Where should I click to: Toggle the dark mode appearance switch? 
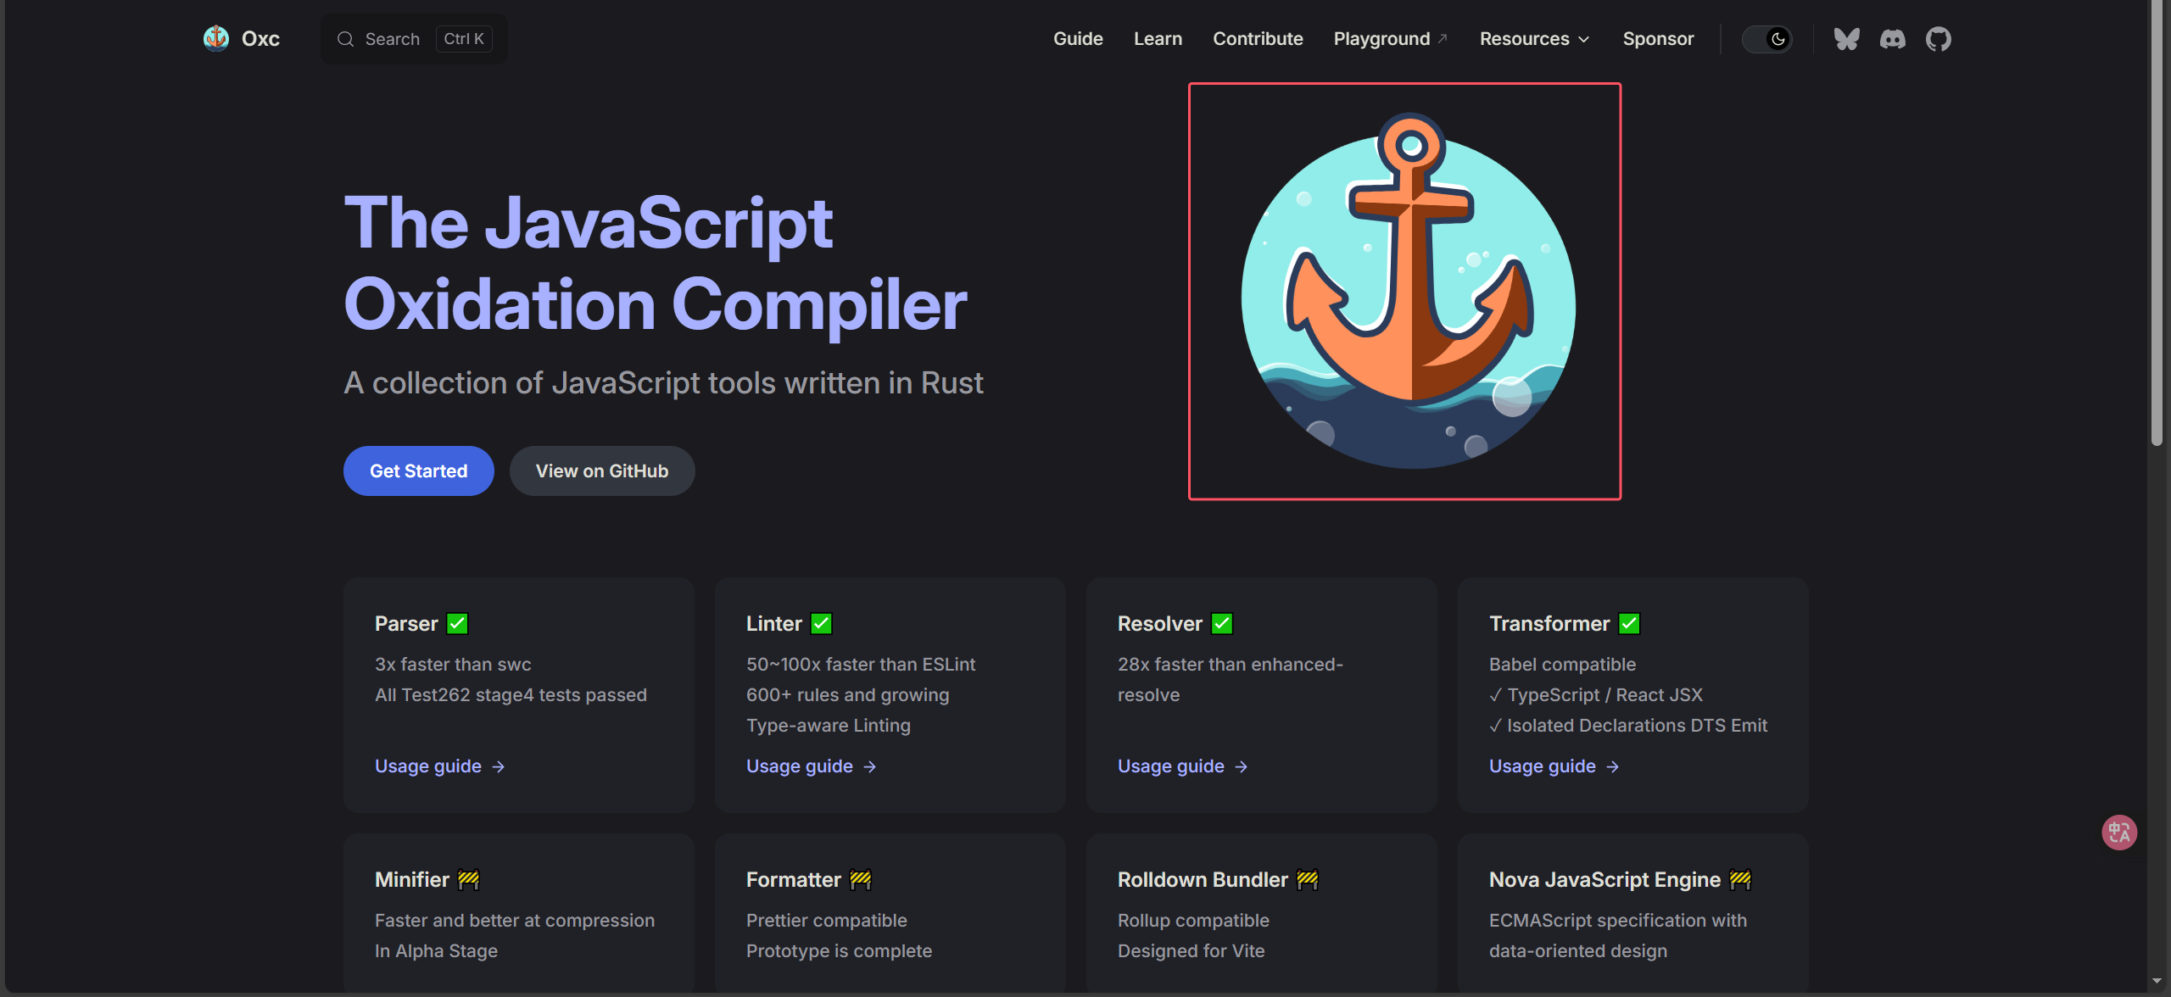click(1766, 39)
